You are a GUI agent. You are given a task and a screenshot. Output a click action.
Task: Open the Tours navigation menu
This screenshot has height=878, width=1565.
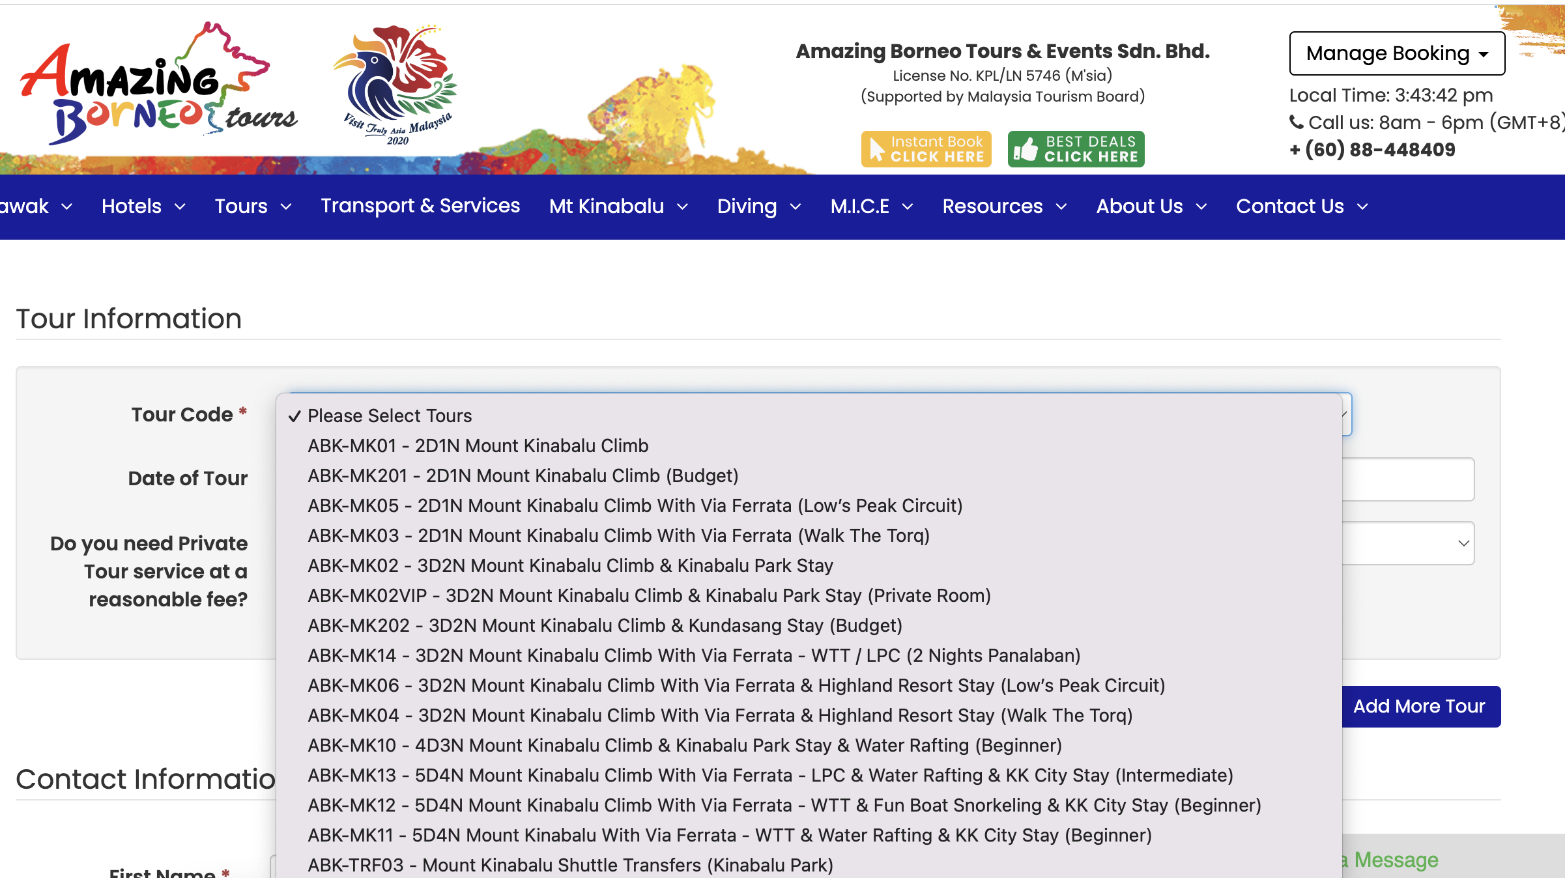(242, 206)
